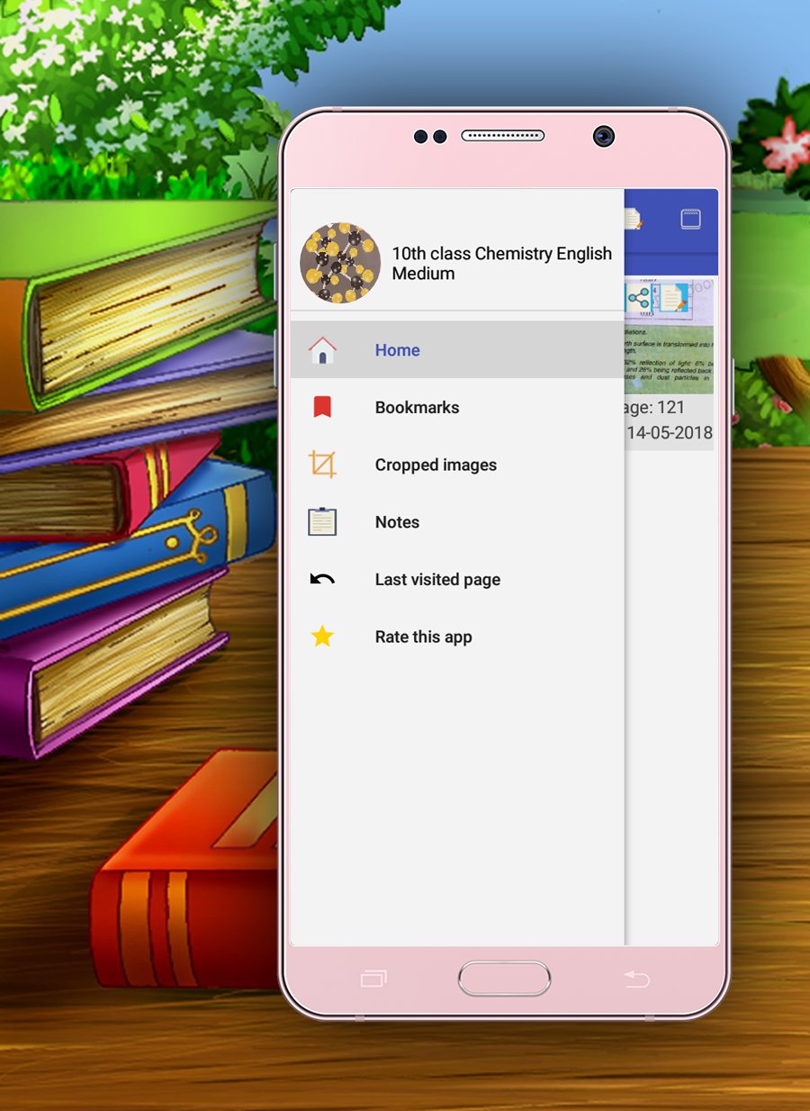Open the Cropped images section
The image size is (810, 1111).
point(457,465)
